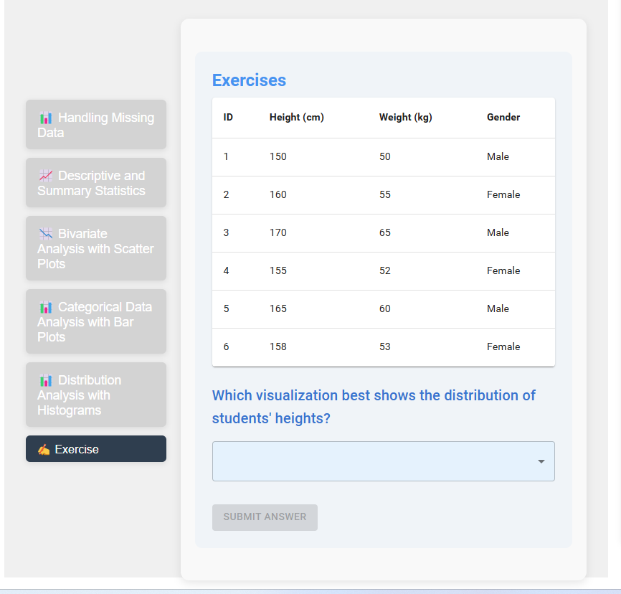Click the Height (cm) column header
The width and height of the screenshot is (621, 594).
click(297, 118)
